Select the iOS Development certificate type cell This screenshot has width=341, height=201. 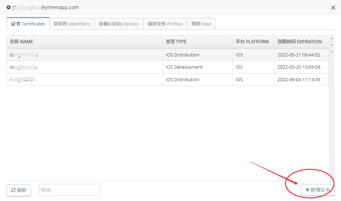click(x=198, y=67)
